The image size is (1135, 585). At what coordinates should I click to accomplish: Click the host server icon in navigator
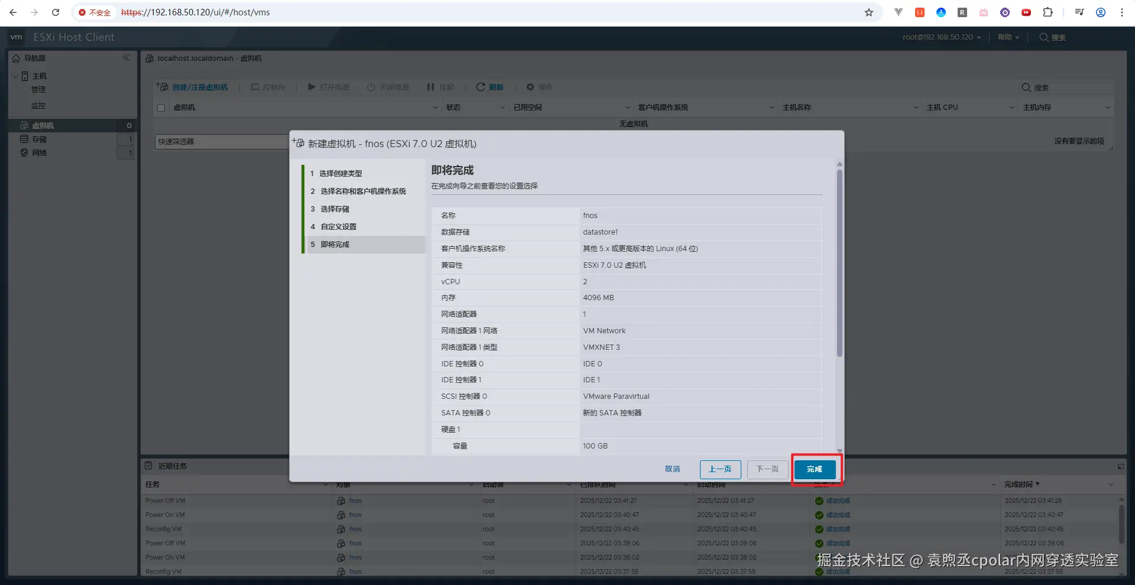(25, 76)
